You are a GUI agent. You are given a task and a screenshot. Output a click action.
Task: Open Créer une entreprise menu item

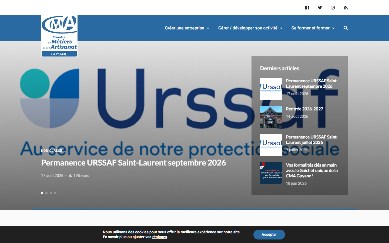[185, 28]
